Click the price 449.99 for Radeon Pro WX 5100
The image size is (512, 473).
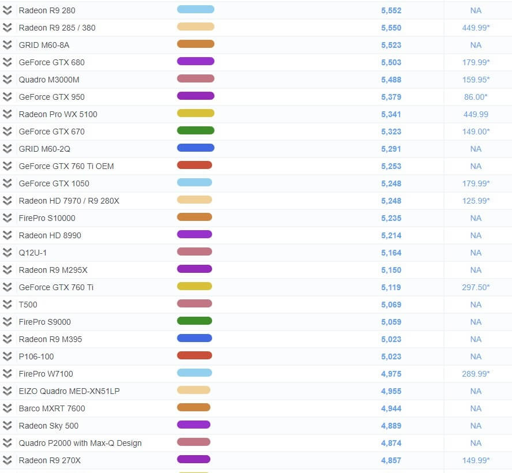(476, 114)
